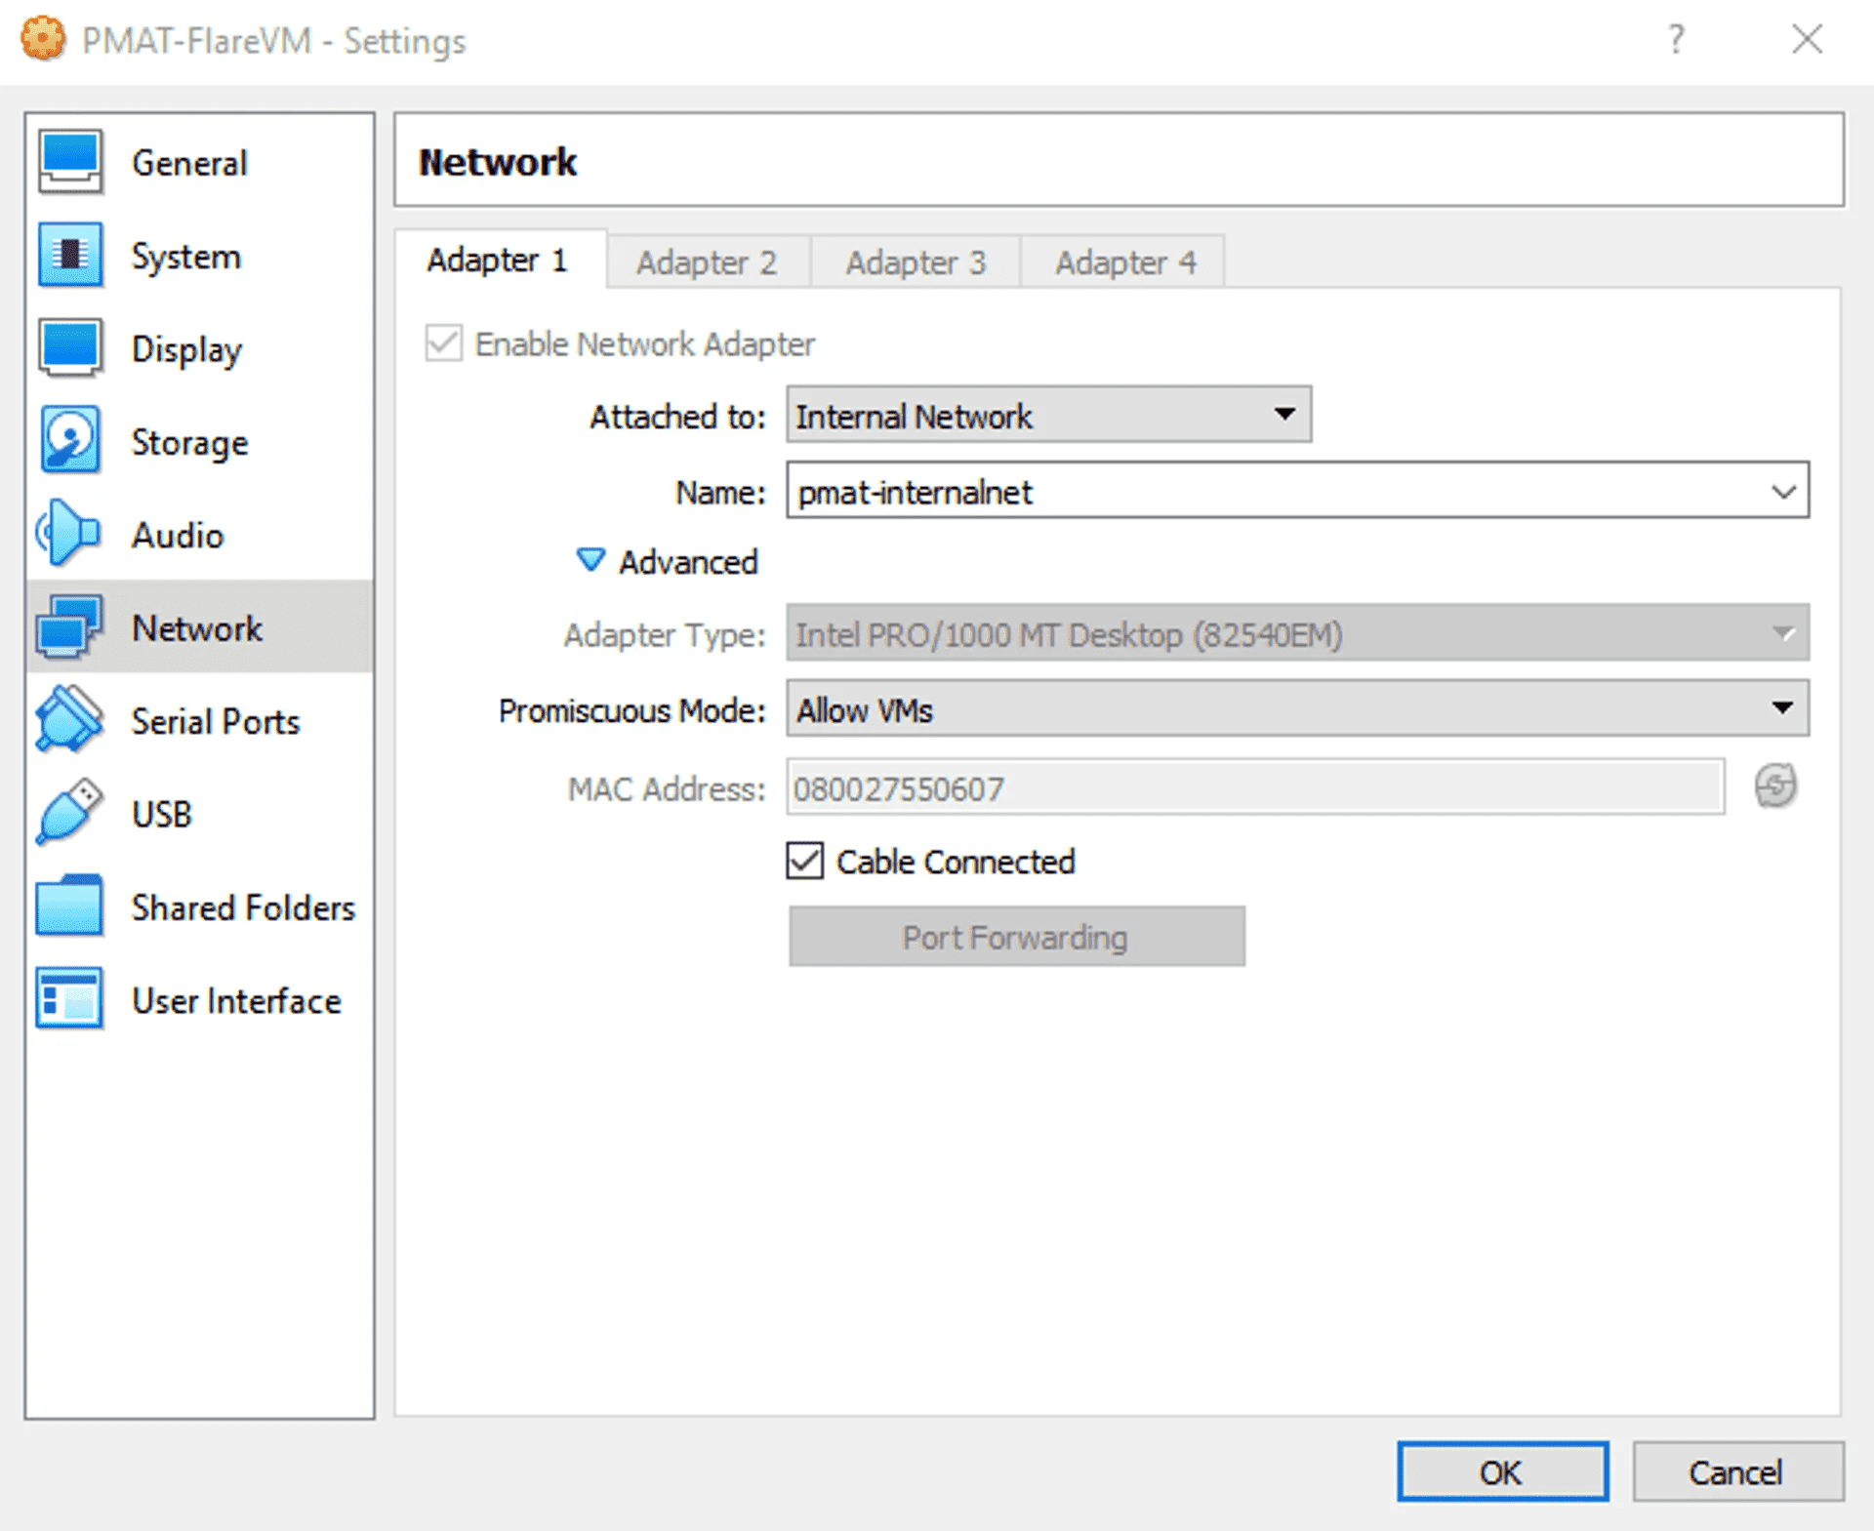1874x1531 pixels.
Task: Expand the network Name combo box
Action: tap(1782, 491)
